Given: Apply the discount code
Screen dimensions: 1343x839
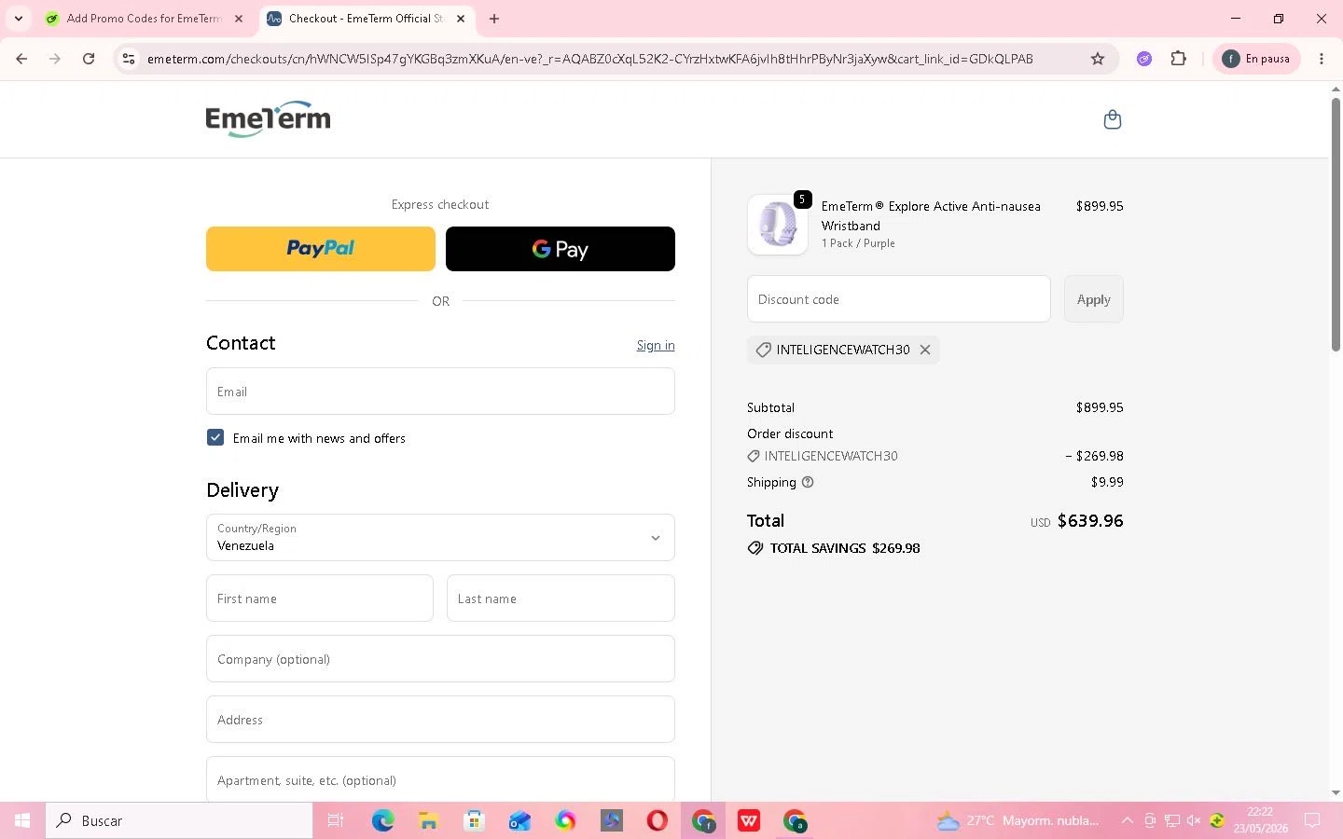Looking at the screenshot, I should pyautogui.click(x=1094, y=299).
